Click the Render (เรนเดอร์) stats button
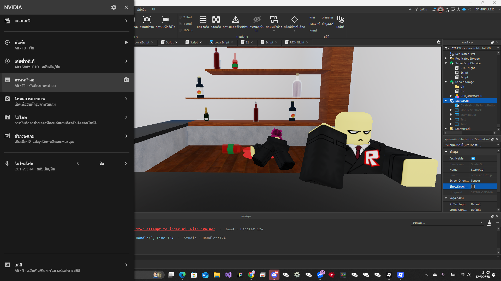This screenshot has width=501, height=281. pyautogui.click(x=314, y=24)
